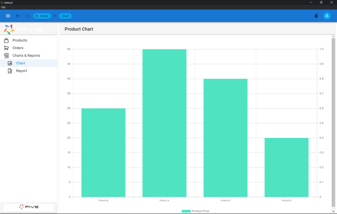Click the Products shopping bag icon
This screenshot has height=214, width=337.
point(7,40)
